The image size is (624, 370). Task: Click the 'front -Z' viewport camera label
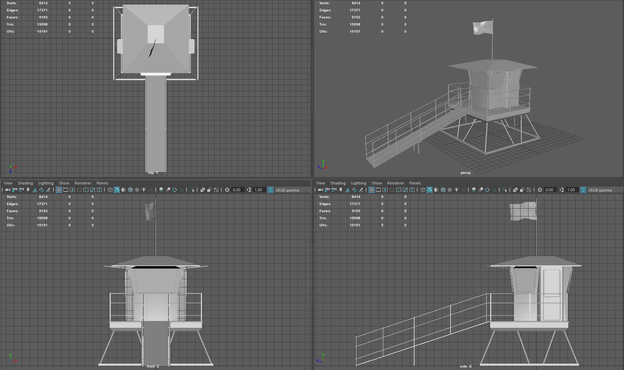(153, 366)
